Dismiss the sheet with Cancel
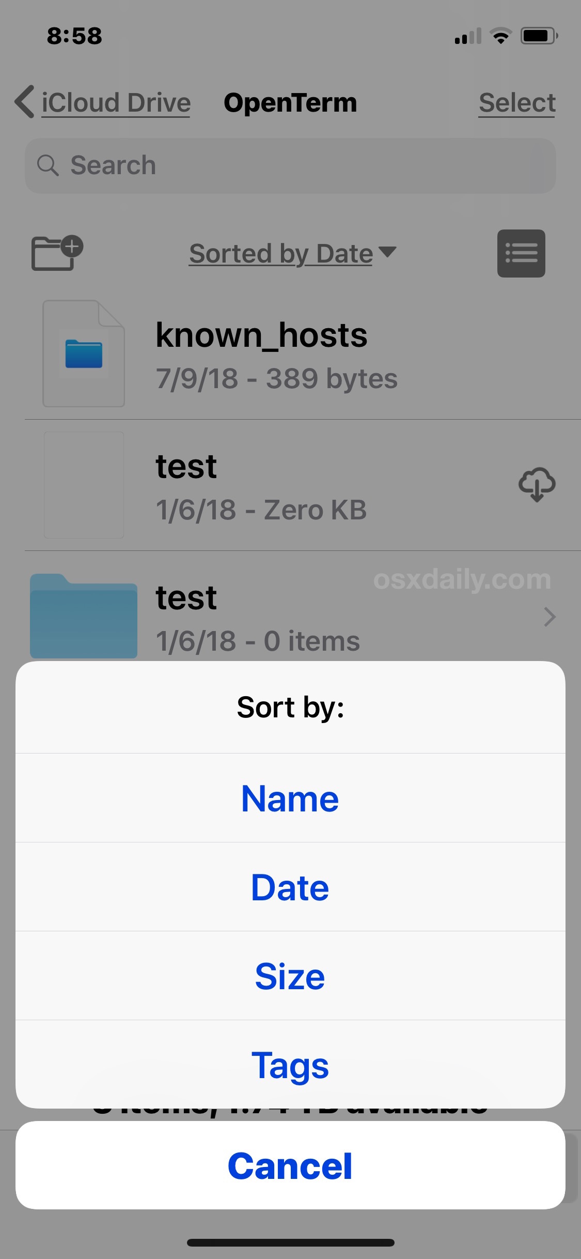The height and width of the screenshot is (1259, 581). click(290, 1165)
